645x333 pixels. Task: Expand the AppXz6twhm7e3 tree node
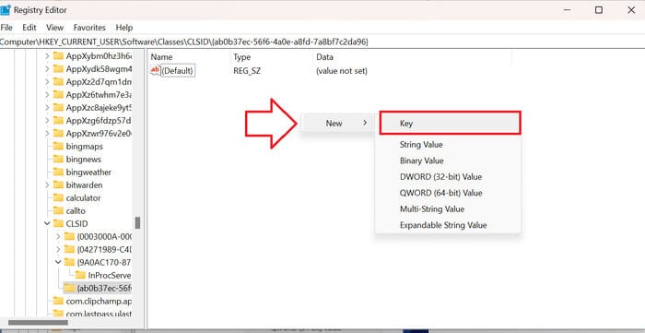(46, 94)
